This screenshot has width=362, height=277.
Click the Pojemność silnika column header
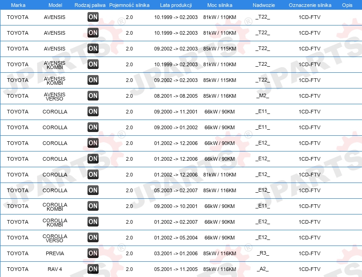[129, 5]
